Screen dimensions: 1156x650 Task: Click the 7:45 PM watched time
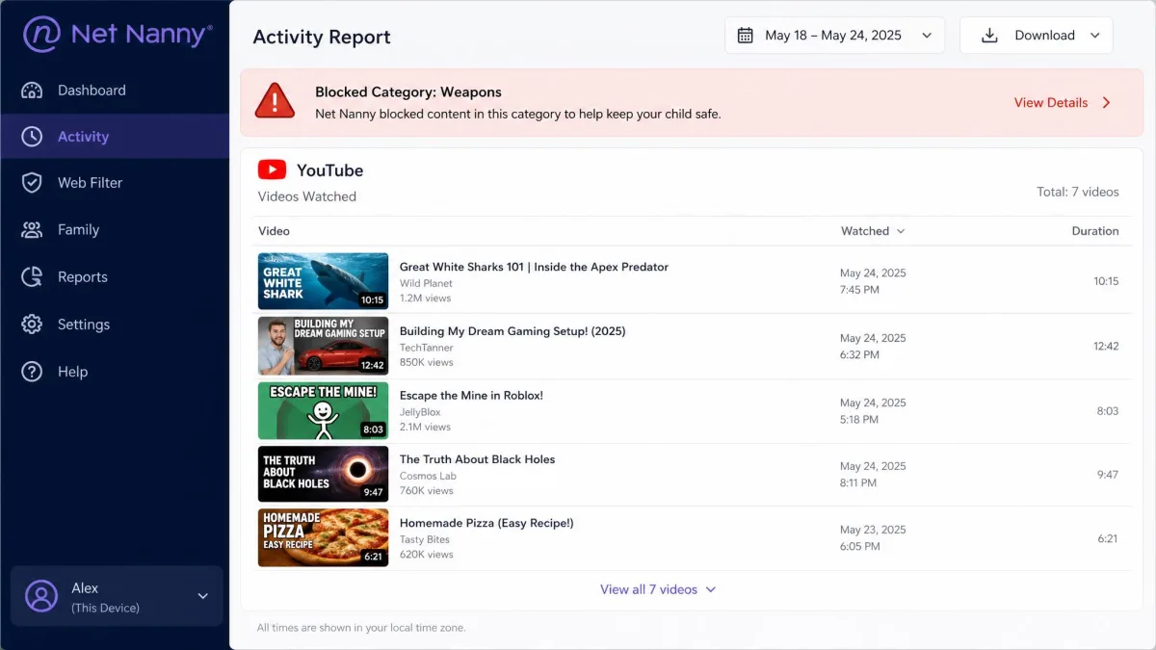point(859,290)
